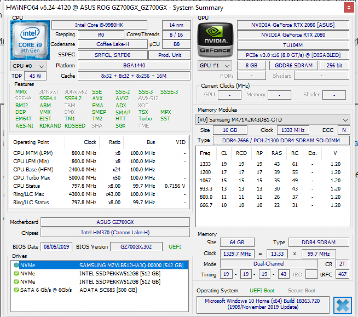The width and height of the screenshot is (358, 317).
Task: Click the 8 GB video memory field
Action: coord(251,66)
